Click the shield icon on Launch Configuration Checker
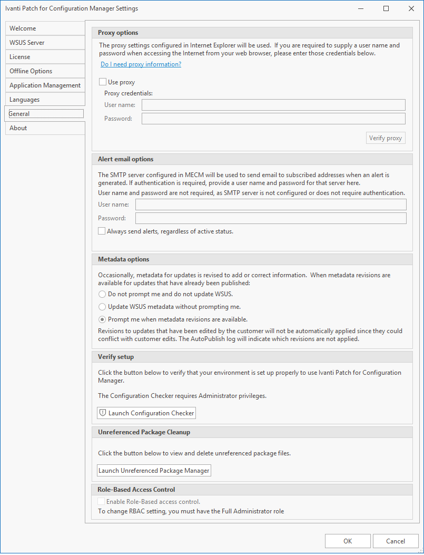Image resolution: width=424 pixels, height=555 pixels. pos(103,413)
